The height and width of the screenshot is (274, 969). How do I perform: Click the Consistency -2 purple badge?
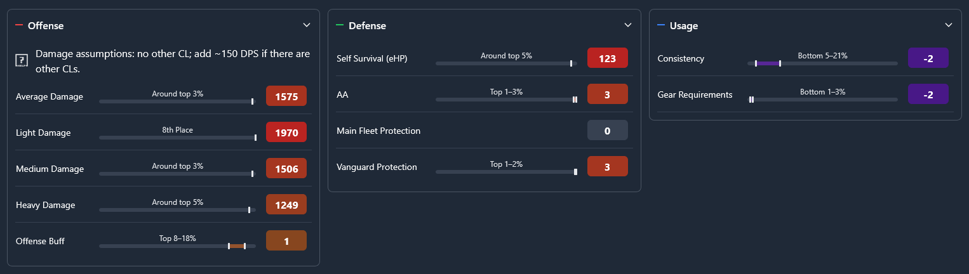[928, 58]
